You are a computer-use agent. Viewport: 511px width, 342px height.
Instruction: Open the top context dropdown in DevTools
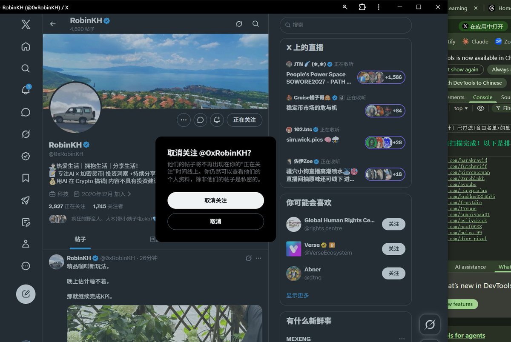(x=461, y=108)
